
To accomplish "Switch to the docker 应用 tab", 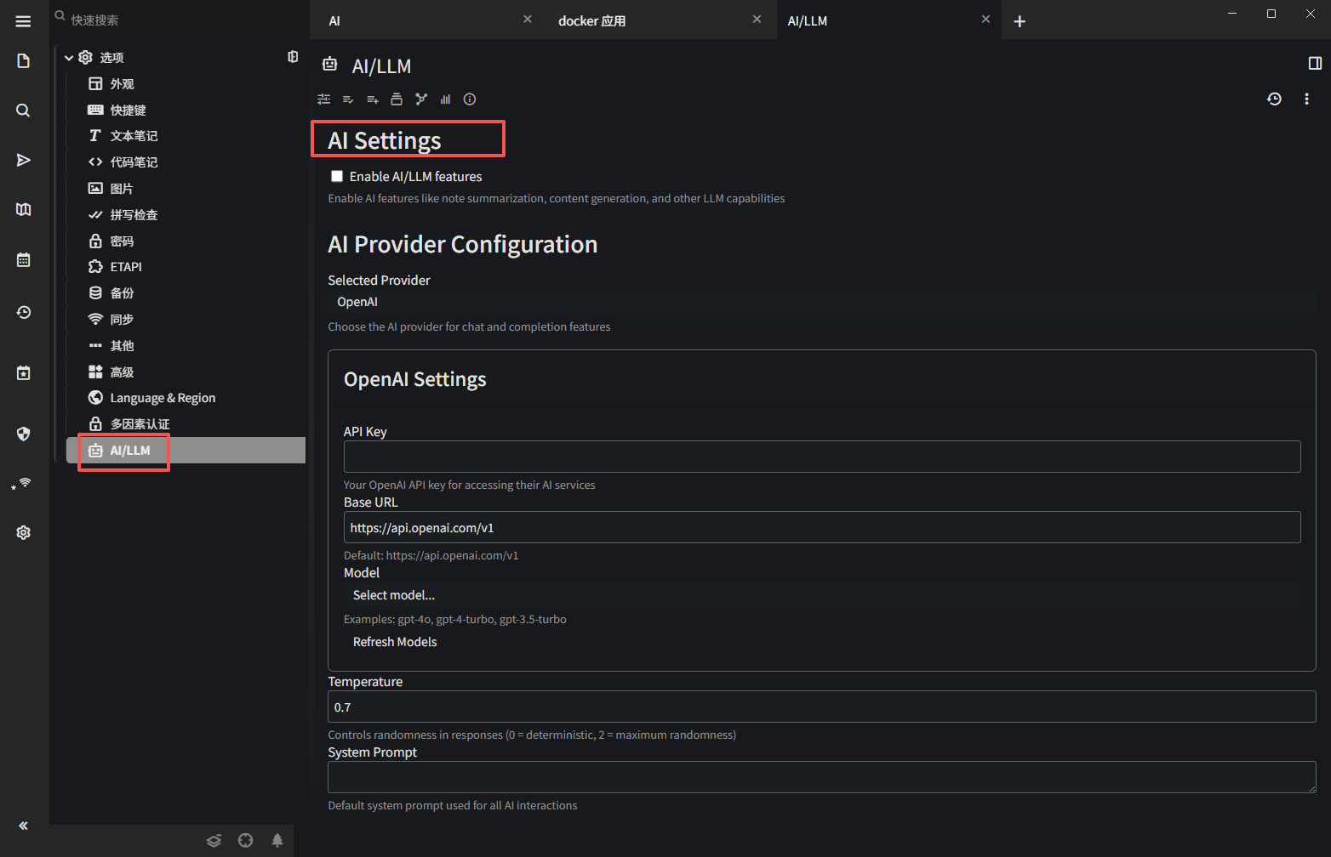I will (x=591, y=21).
